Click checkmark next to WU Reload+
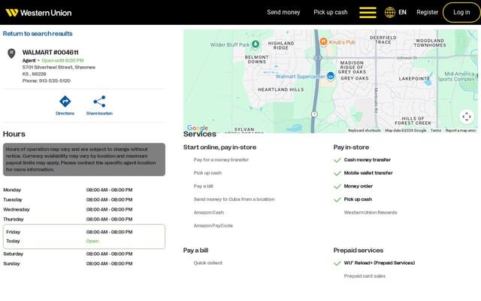The image size is (481, 301). pyautogui.click(x=337, y=263)
